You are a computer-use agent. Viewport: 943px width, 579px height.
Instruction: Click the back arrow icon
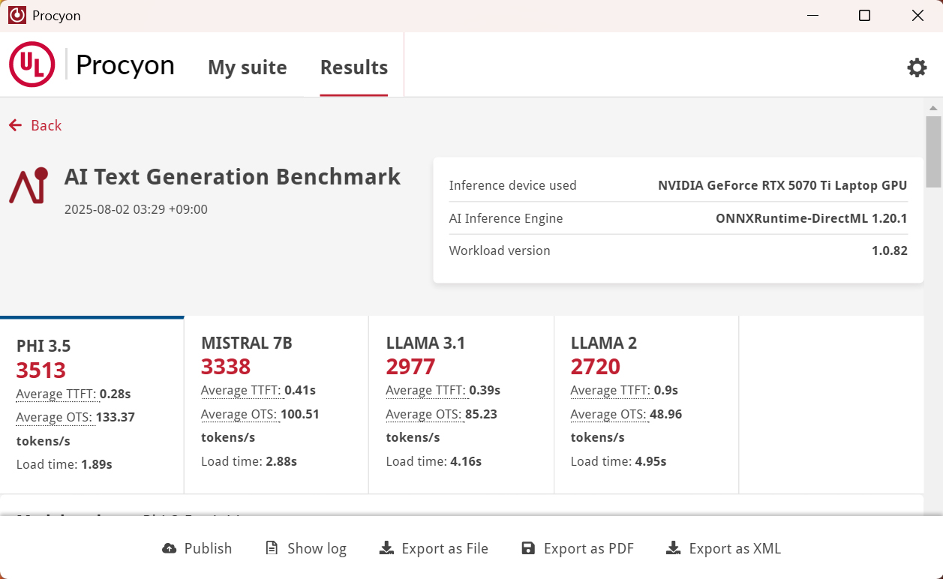click(x=15, y=124)
